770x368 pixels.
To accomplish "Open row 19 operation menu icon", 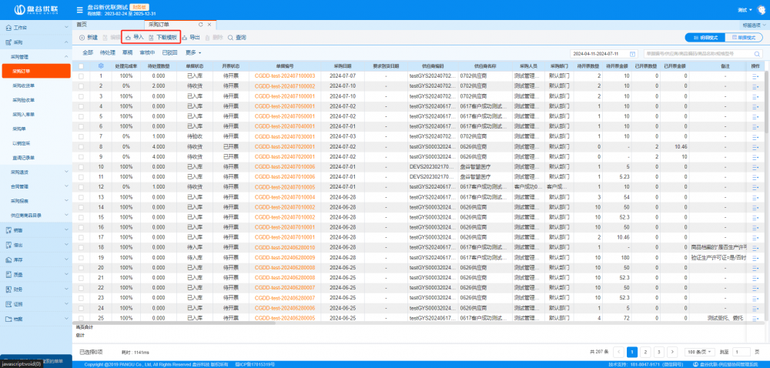I will tap(755, 258).
